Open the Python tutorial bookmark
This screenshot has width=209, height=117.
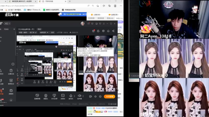click(32, 10)
